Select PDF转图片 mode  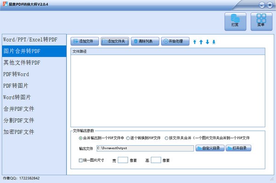[34, 86]
